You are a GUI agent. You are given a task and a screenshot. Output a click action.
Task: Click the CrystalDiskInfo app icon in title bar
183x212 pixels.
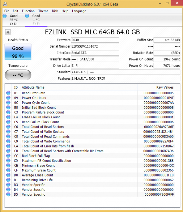5,4
